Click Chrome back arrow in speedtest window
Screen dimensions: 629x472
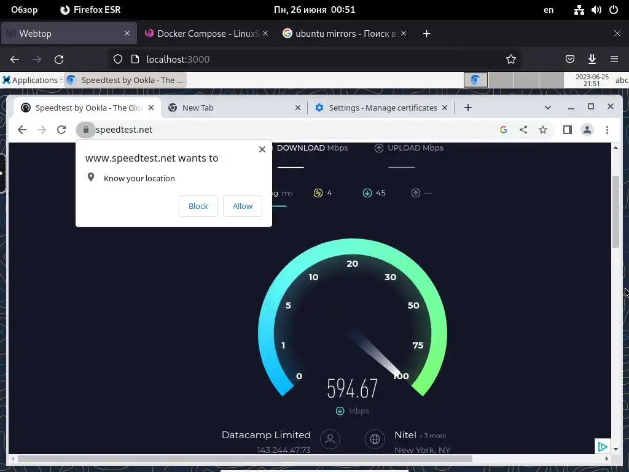pos(22,130)
